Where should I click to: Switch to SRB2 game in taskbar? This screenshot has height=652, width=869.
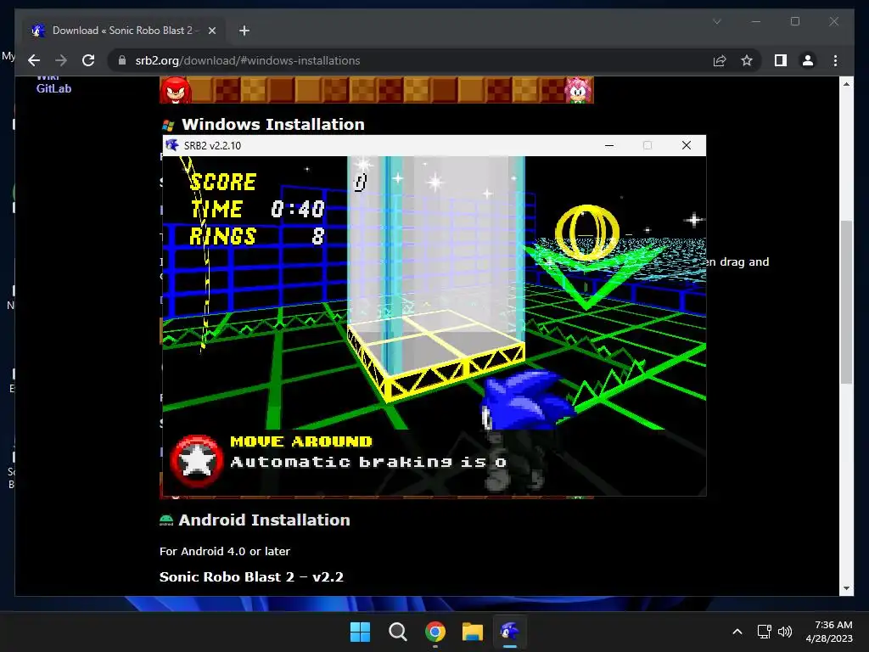pyautogui.click(x=510, y=632)
